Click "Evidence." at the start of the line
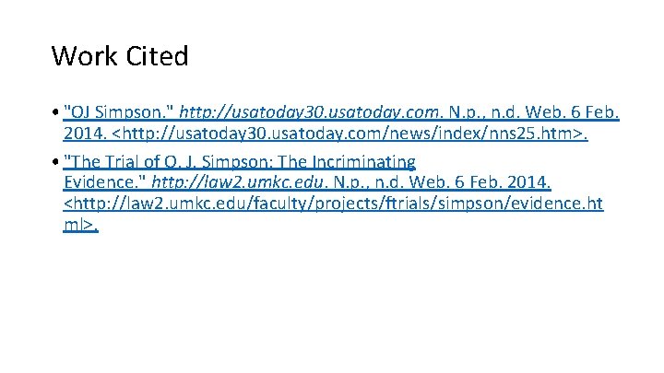The width and height of the screenshot is (664, 373). click(x=104, y=182)
